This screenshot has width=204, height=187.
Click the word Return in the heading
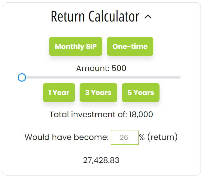pos(68,17)
